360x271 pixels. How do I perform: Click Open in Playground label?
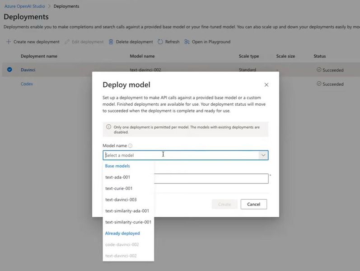(211, 42)
